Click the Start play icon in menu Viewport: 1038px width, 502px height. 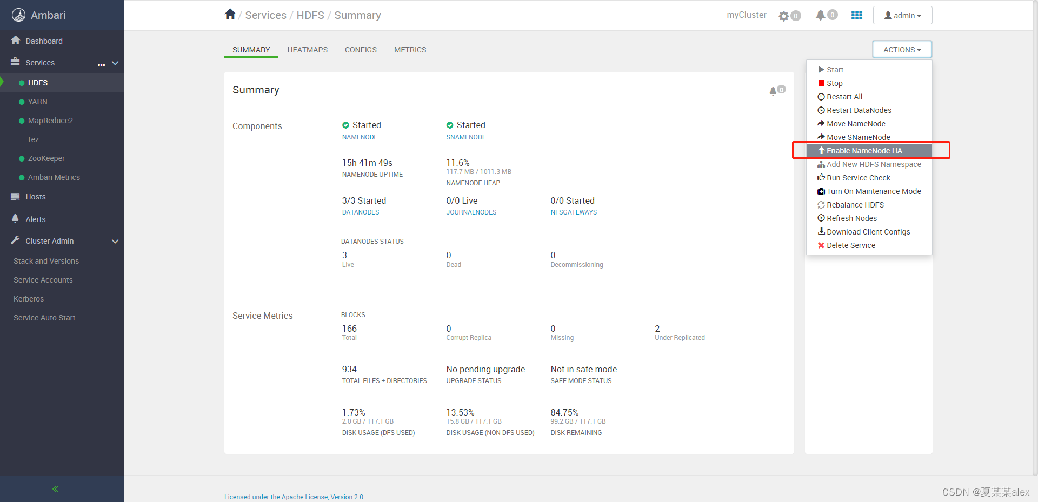tap(821, 70)
